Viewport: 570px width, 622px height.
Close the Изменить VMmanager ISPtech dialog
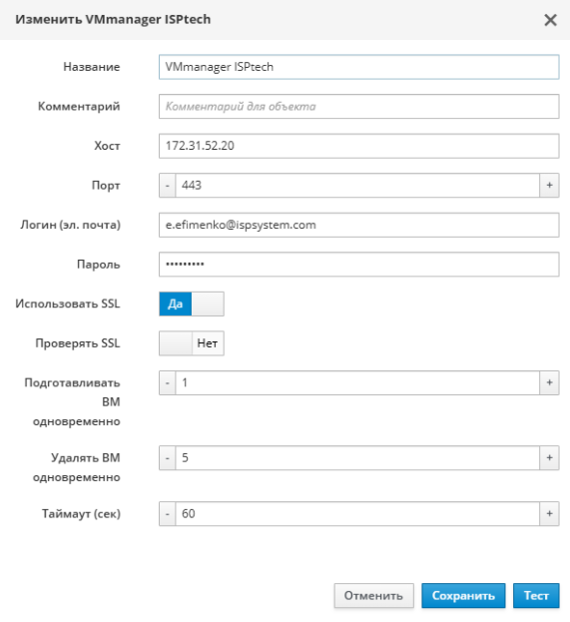(x=550, y=20)
